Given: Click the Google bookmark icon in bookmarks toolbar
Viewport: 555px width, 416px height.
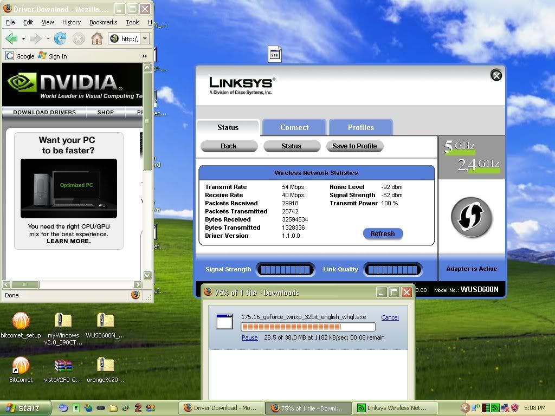Looking at the screenshot, I should (x=10, y=56).
